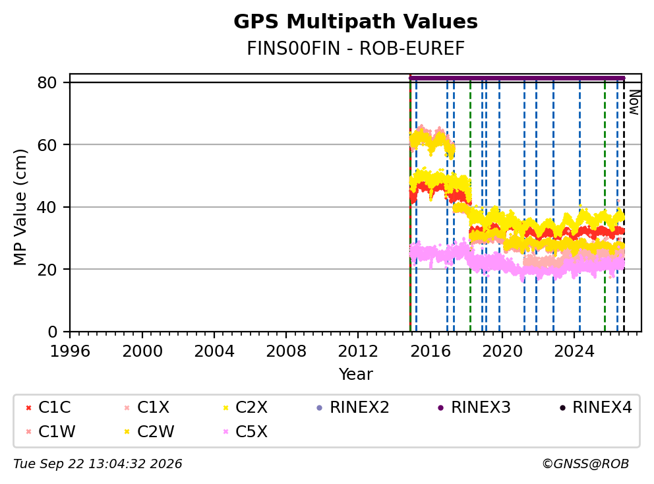Click the C5X magenta legend marker

pos(225,431)
